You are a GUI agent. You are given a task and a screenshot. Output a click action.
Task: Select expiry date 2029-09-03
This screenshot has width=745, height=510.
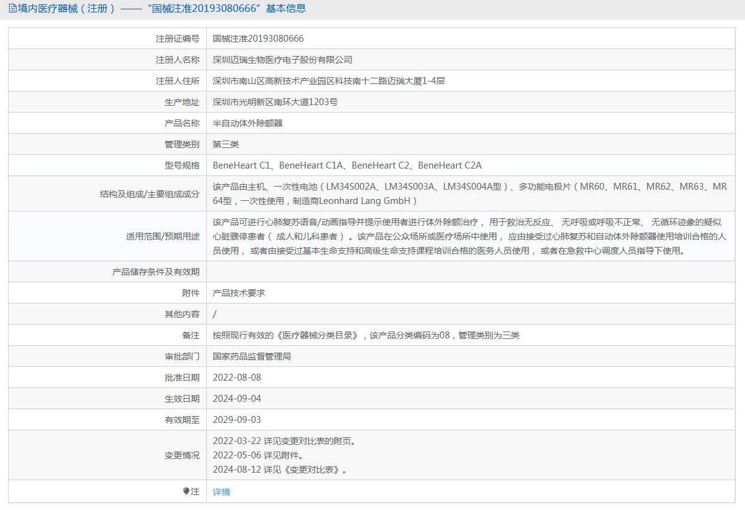pos(237,420)
